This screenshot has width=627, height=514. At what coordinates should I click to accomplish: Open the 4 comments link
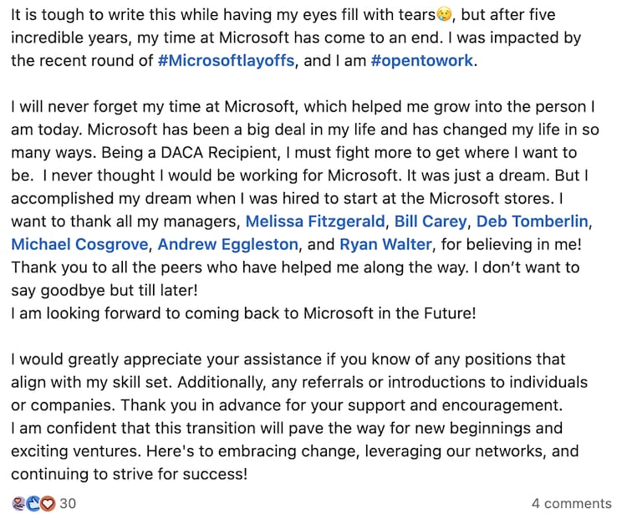(571, 503)
